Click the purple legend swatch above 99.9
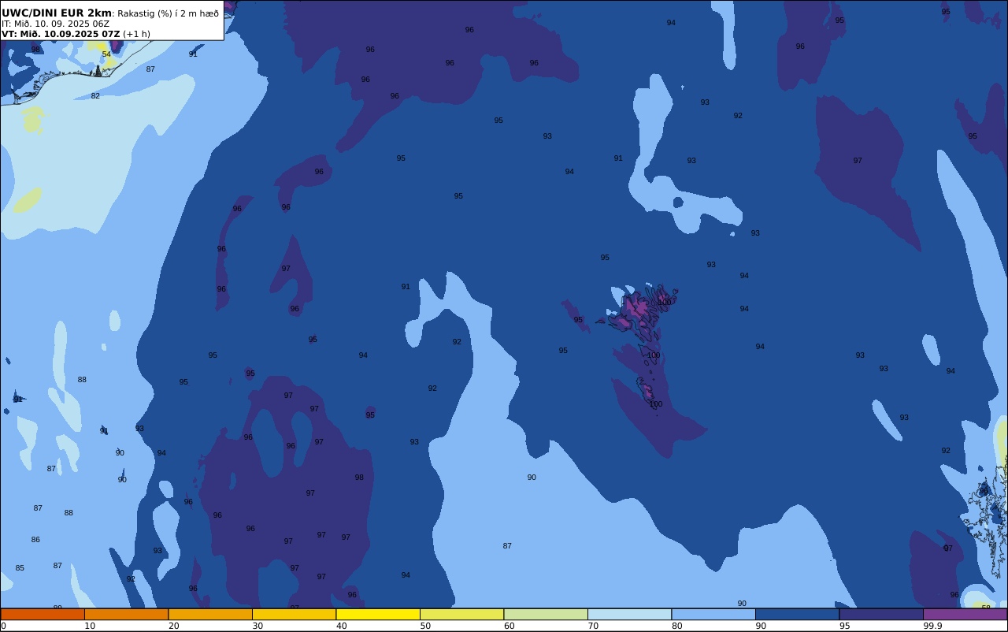 (x=965, y=614)
